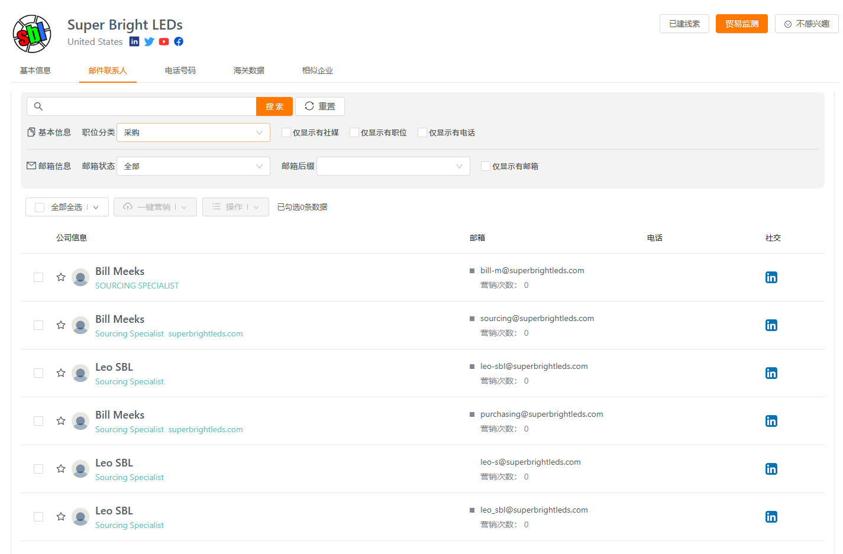
Task: Reset filters with the 重置 button
Action: click(x=320, y=106)
